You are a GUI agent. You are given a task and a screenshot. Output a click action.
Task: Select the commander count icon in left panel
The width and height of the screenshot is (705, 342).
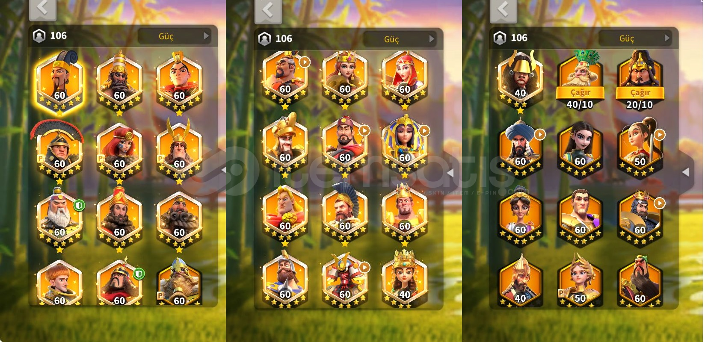pos(39,36)
